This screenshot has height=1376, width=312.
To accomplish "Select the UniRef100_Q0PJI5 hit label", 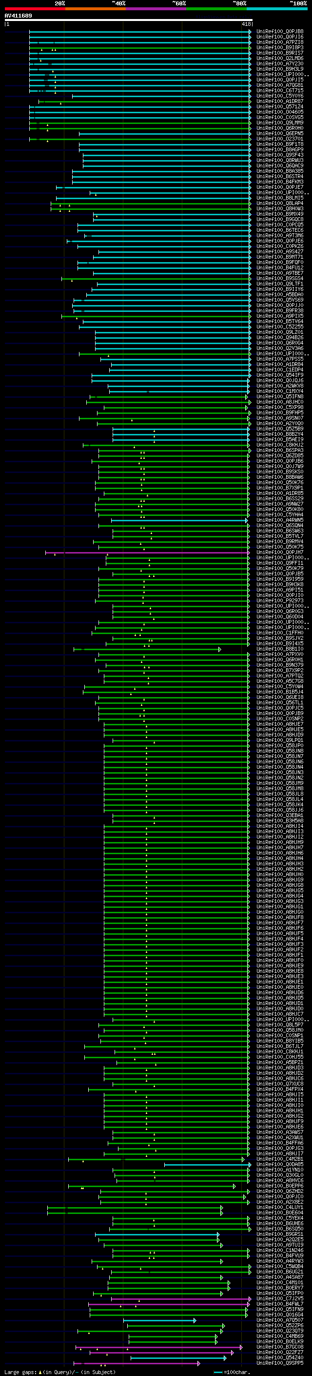I will pyautogui.click(x=280, y=80).
